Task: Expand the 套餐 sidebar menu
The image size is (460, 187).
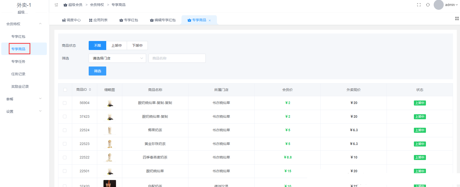Action: click(24, 99)
